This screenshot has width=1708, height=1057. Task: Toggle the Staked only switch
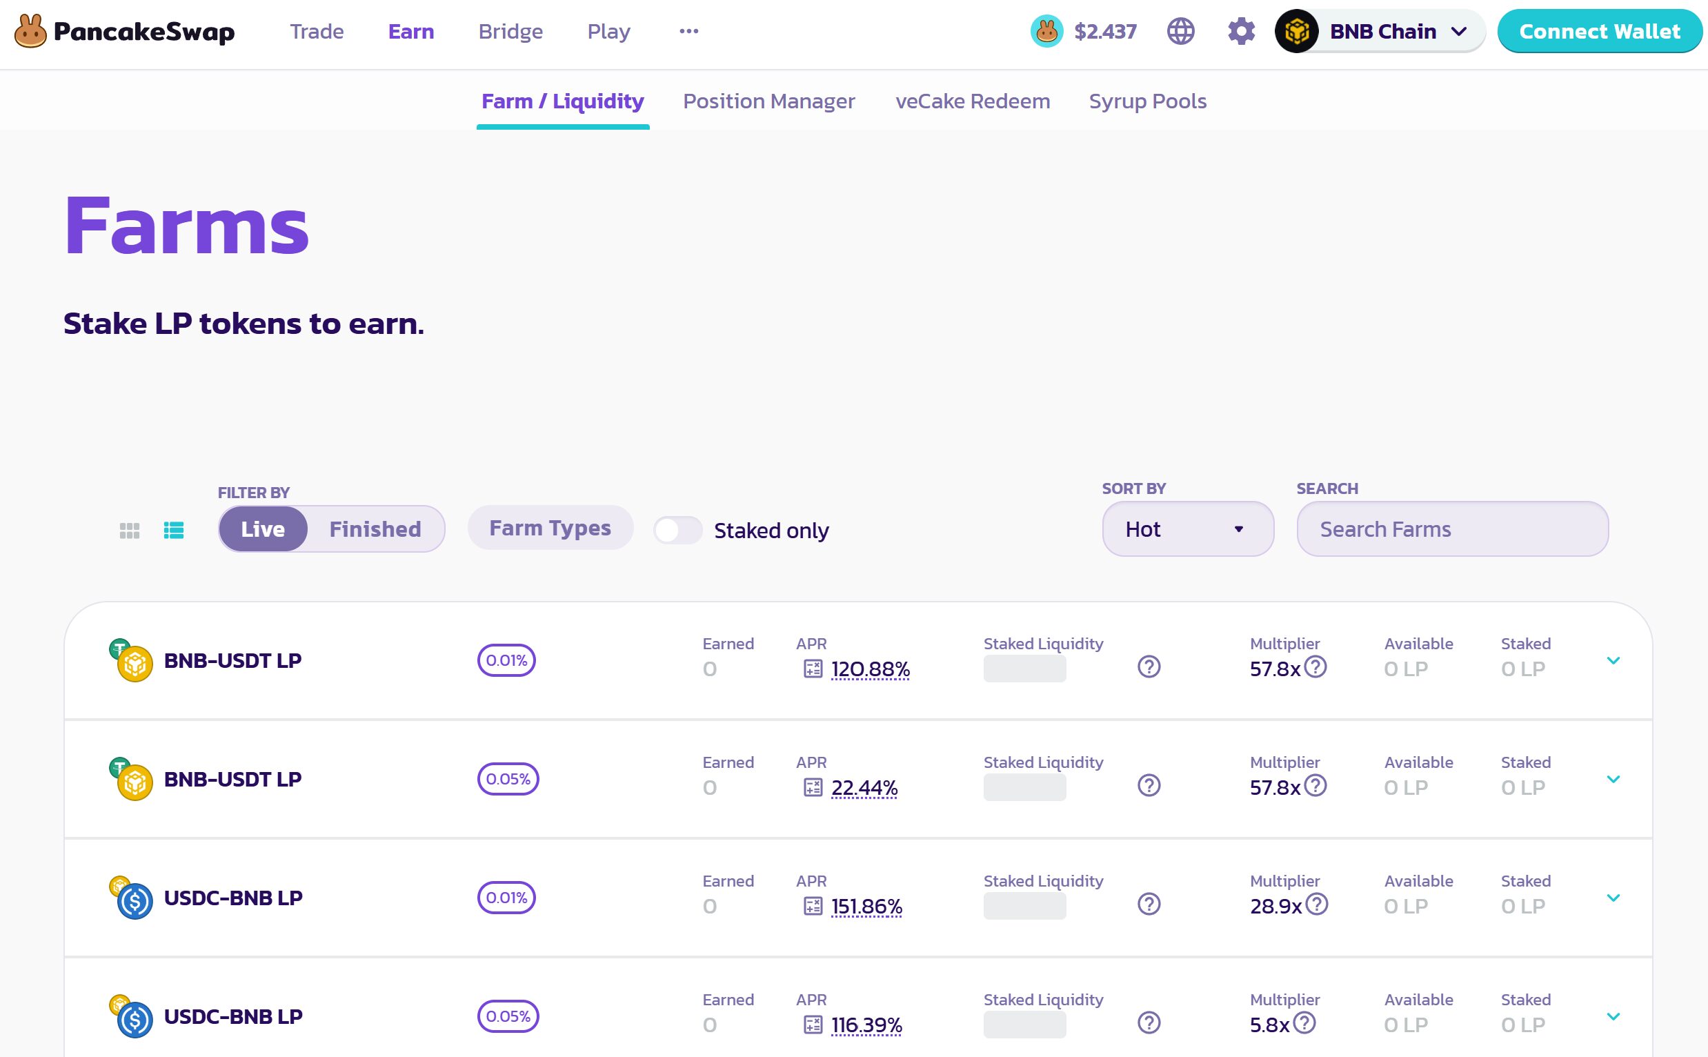click(x=677, y=531)
